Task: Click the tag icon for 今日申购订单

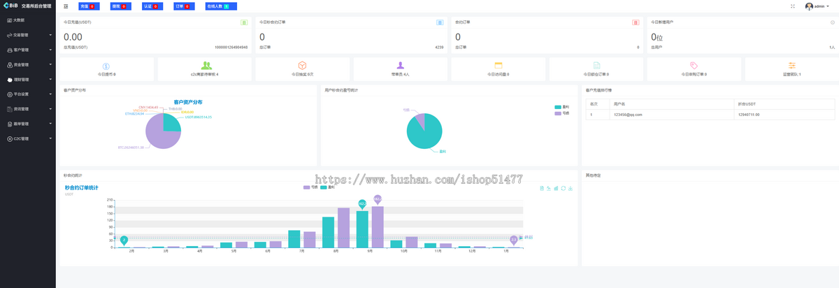Action: point(694,66)
